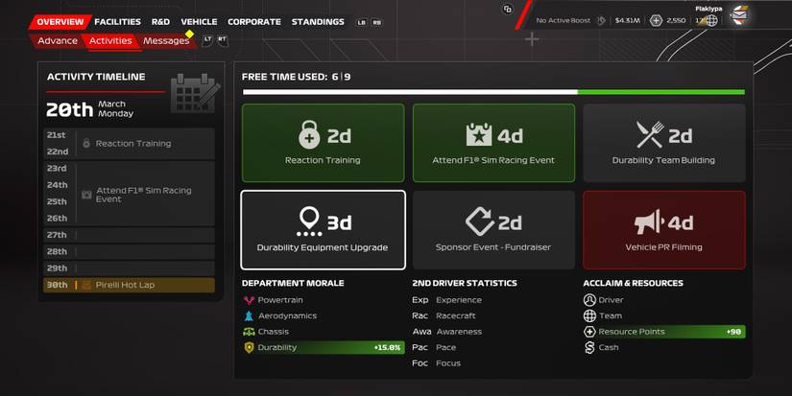Screen dimensions: 792x396
Task: Click the Cash dollar icon
Action: coord(589,347)
